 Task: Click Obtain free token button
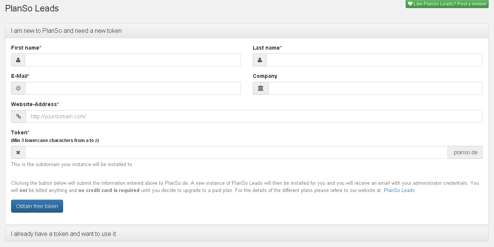(37, 206)
